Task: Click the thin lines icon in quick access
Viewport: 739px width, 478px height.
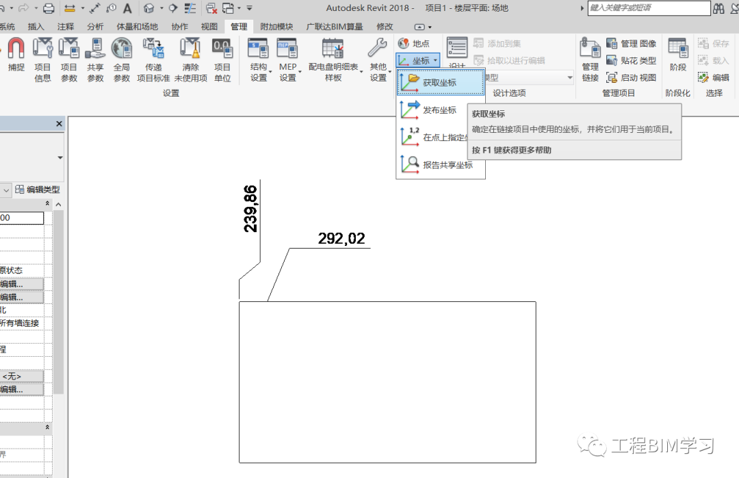Action: coord(190,8)
